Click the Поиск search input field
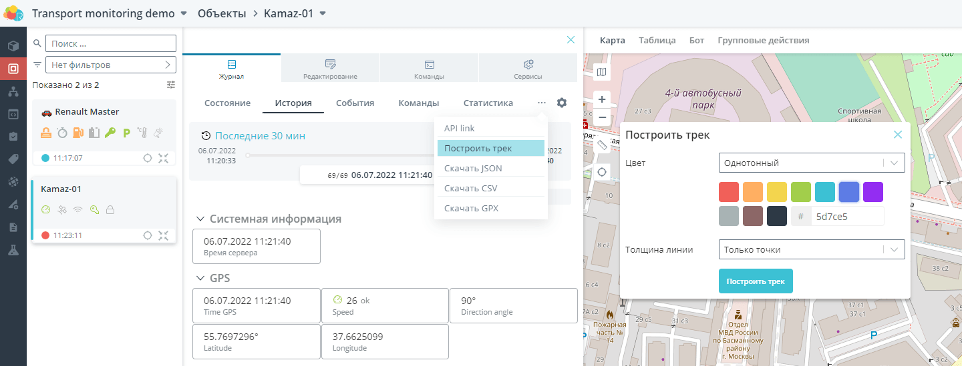Screen dimensions: 962x366 pyautogui.click(x=111, y=43)
